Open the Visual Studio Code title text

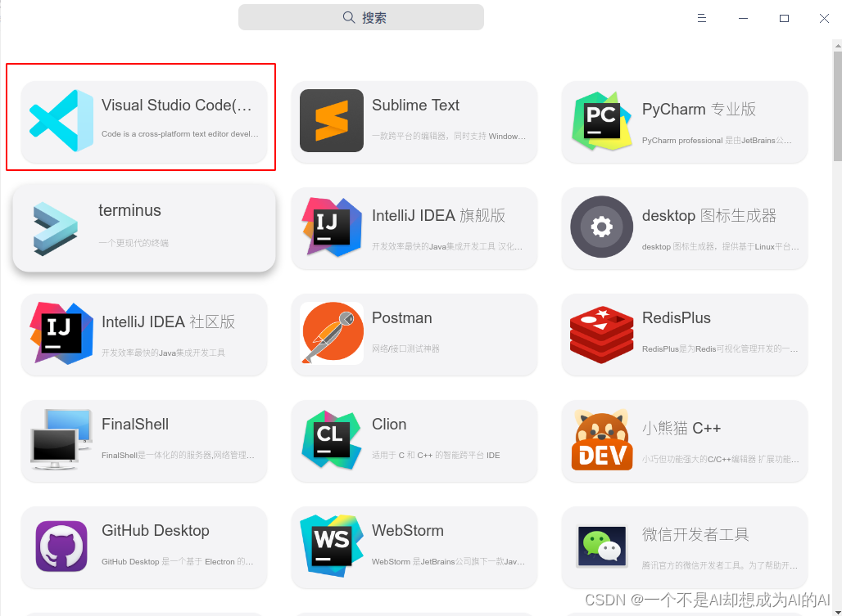[176, 105]
